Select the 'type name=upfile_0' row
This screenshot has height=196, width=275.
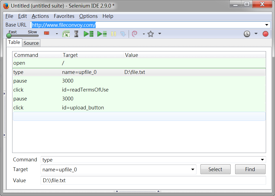pos(139,72)
